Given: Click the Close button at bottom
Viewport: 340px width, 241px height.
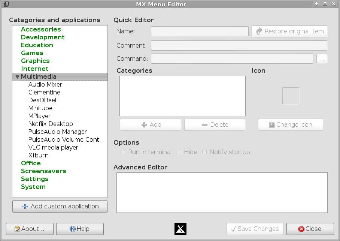Looking at the screenshot, I should pos(310,229).
